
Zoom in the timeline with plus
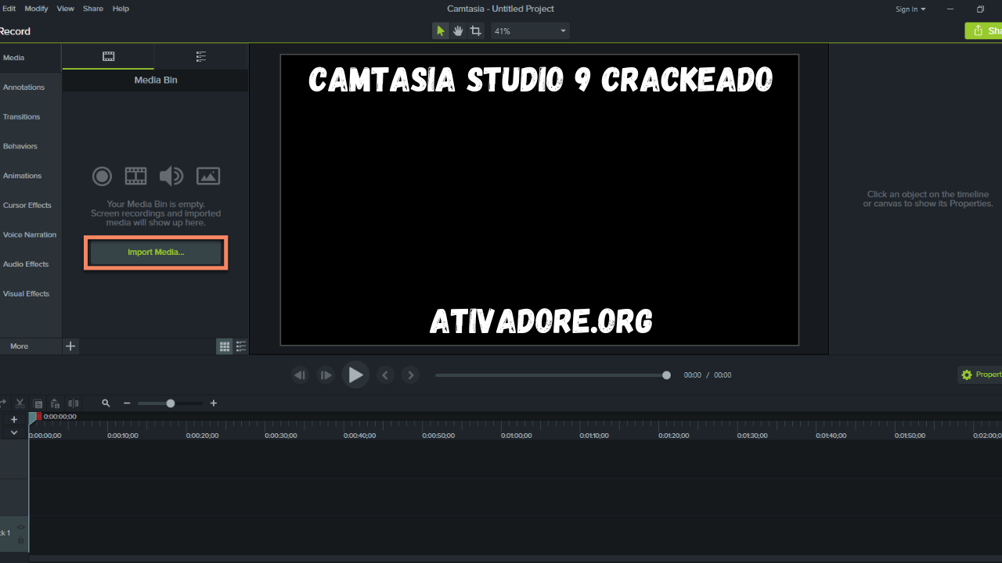[x=213, y=403]
